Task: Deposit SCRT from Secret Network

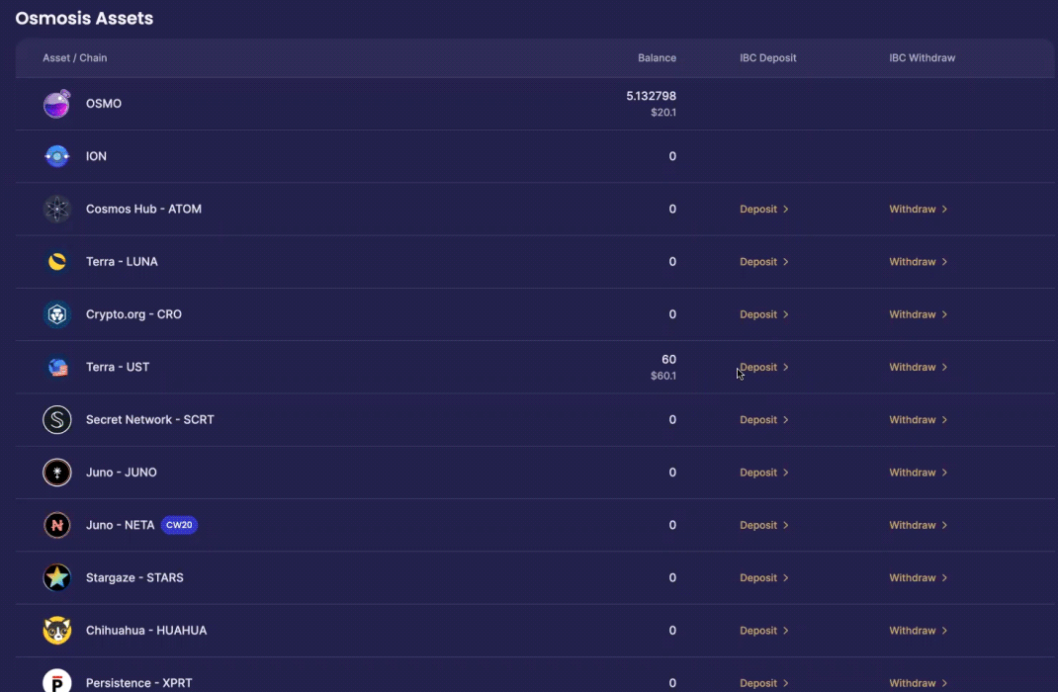Action: (763, 419)
